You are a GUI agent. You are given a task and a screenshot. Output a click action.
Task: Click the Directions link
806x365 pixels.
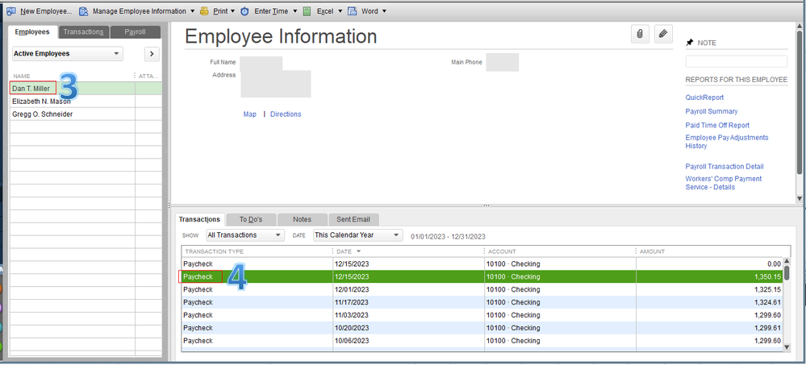coord(286,114)
